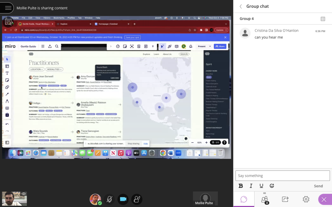332x207 pixels.
Task: Raise your hand in the session
Action: (x=137, y=199)
